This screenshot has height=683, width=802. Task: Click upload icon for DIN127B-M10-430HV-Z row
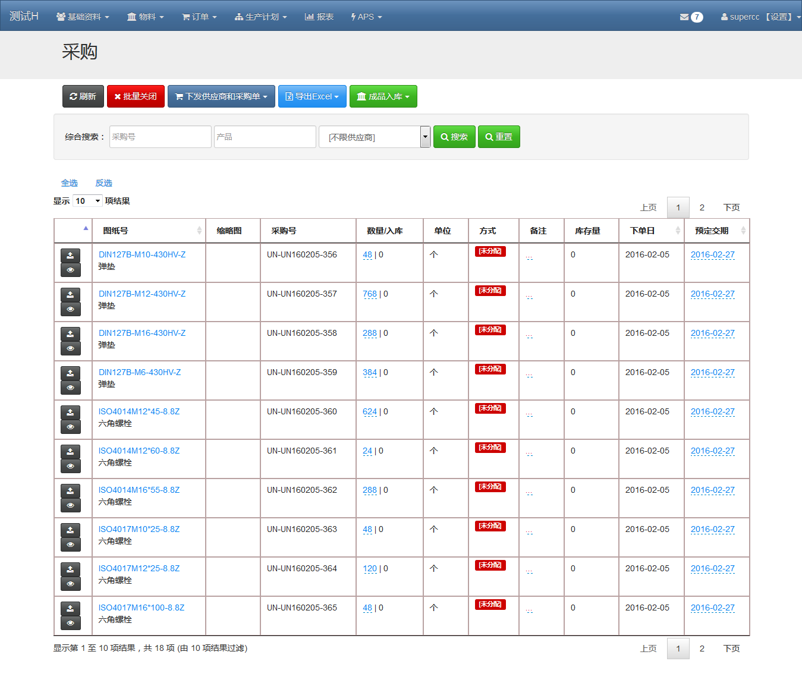pos(70,256)
